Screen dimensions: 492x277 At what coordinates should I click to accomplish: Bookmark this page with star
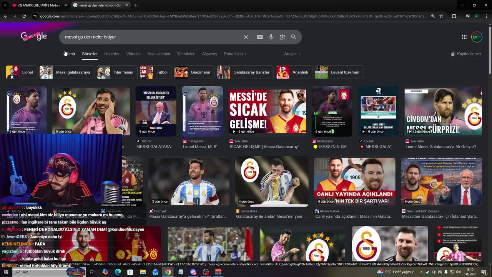441,16
